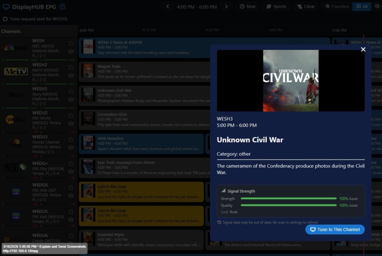Viewport: 382px width, 256px height.
Task: Close the Unknown Civil War details popup
Action: pos(363,50)
